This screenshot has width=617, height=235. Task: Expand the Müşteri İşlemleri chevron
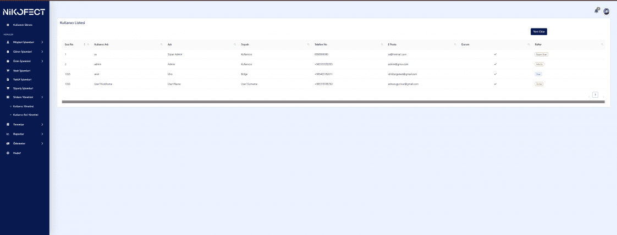(x=42, y=42)
